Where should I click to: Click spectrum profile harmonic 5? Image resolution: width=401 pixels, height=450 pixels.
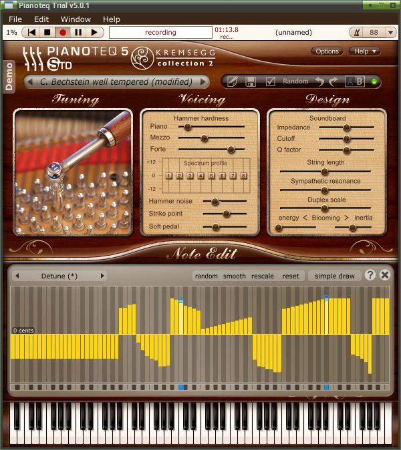tap(211, 176)
